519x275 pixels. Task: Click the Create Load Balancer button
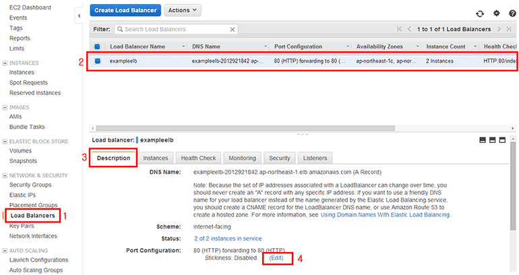click(125, 11)
